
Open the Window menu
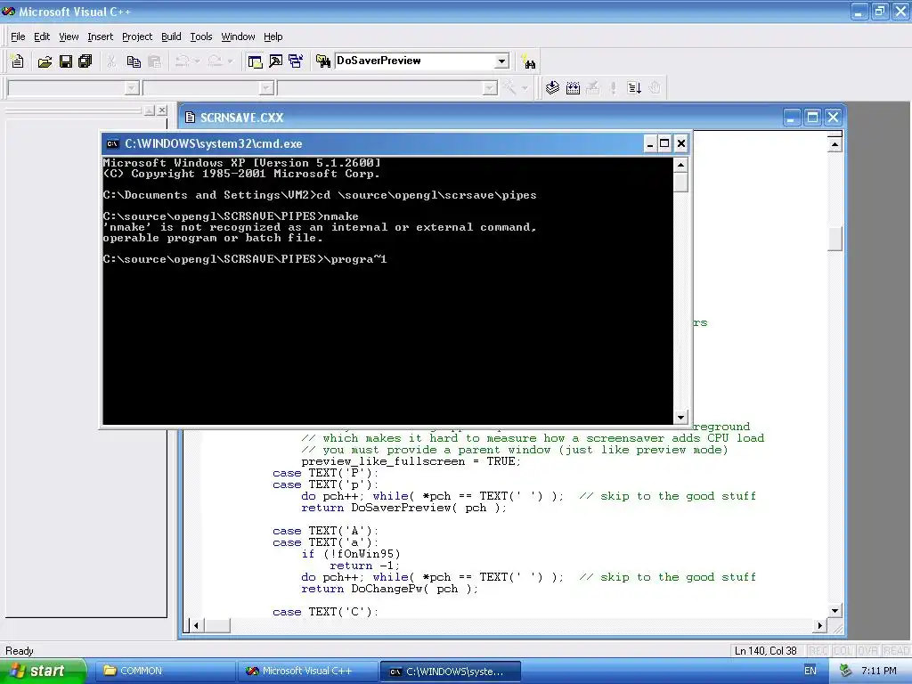click(238, 37)
